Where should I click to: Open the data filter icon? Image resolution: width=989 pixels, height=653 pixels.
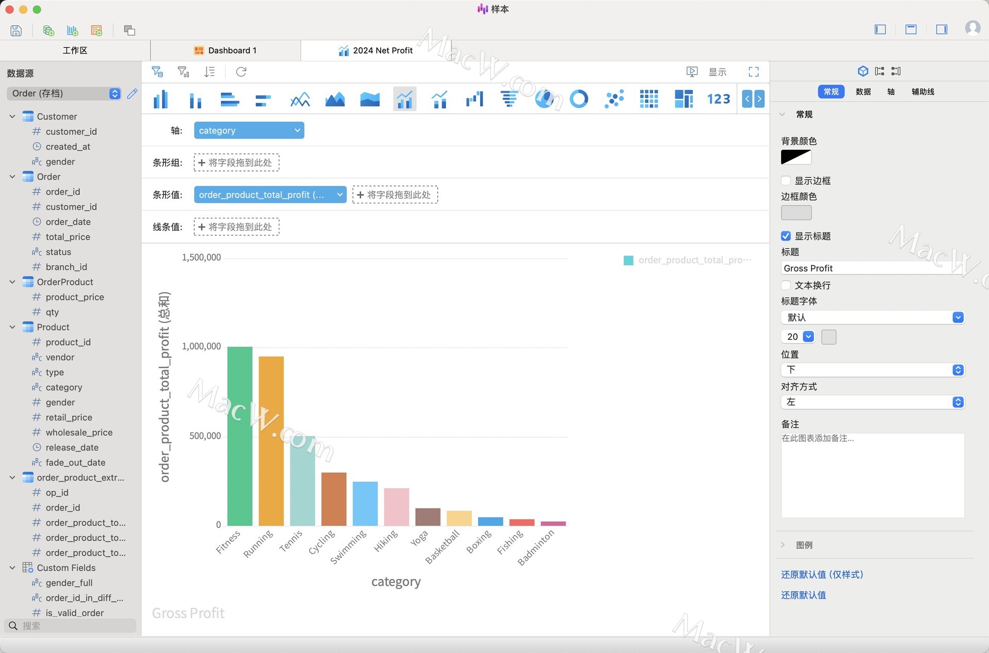click(x=158, y=72)
